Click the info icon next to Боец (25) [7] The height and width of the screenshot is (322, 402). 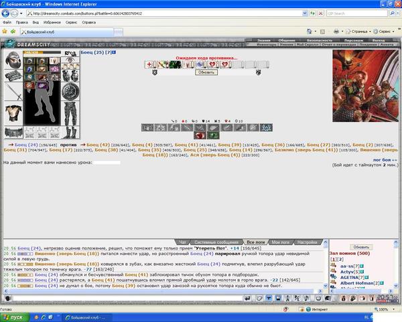click(x=114, y=52)
